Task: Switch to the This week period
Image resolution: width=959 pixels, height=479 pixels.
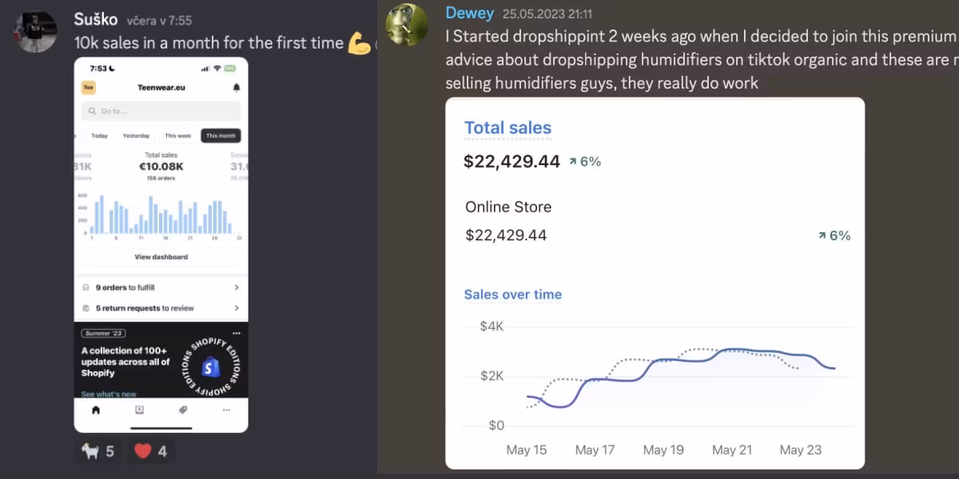Action: 177,136
